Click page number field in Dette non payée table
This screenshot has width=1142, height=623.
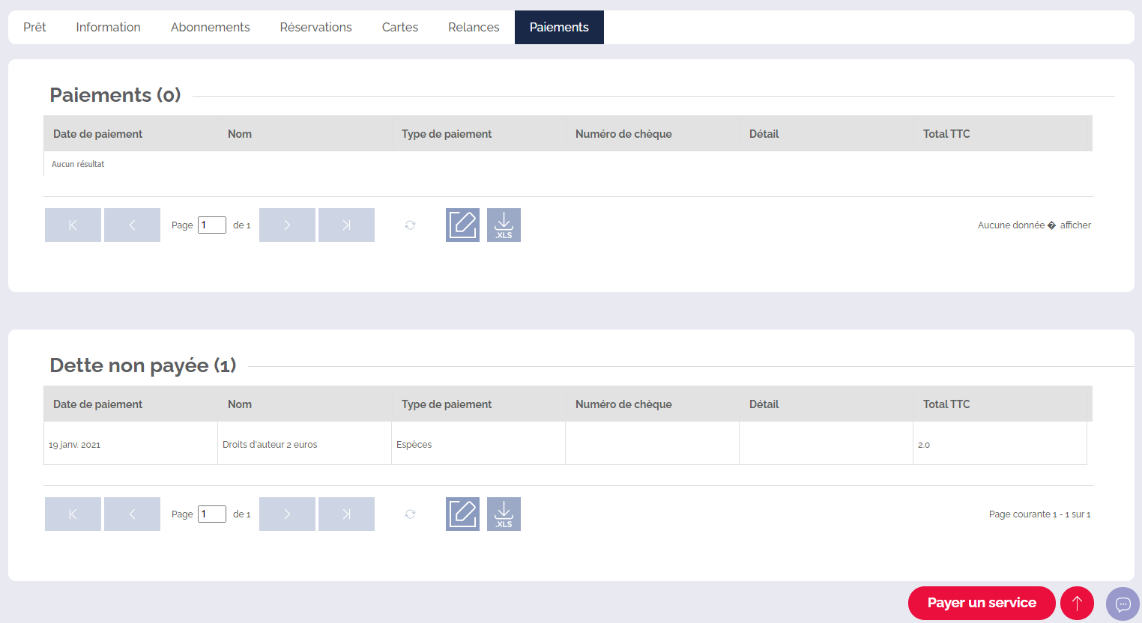[x=212, y=514]
